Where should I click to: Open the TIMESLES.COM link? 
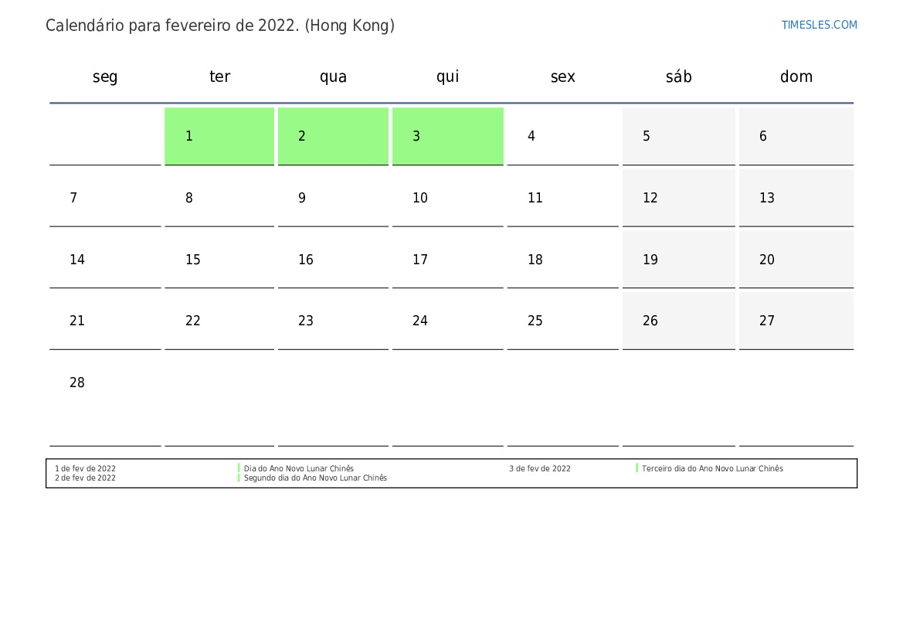click(x=819, y=25)
